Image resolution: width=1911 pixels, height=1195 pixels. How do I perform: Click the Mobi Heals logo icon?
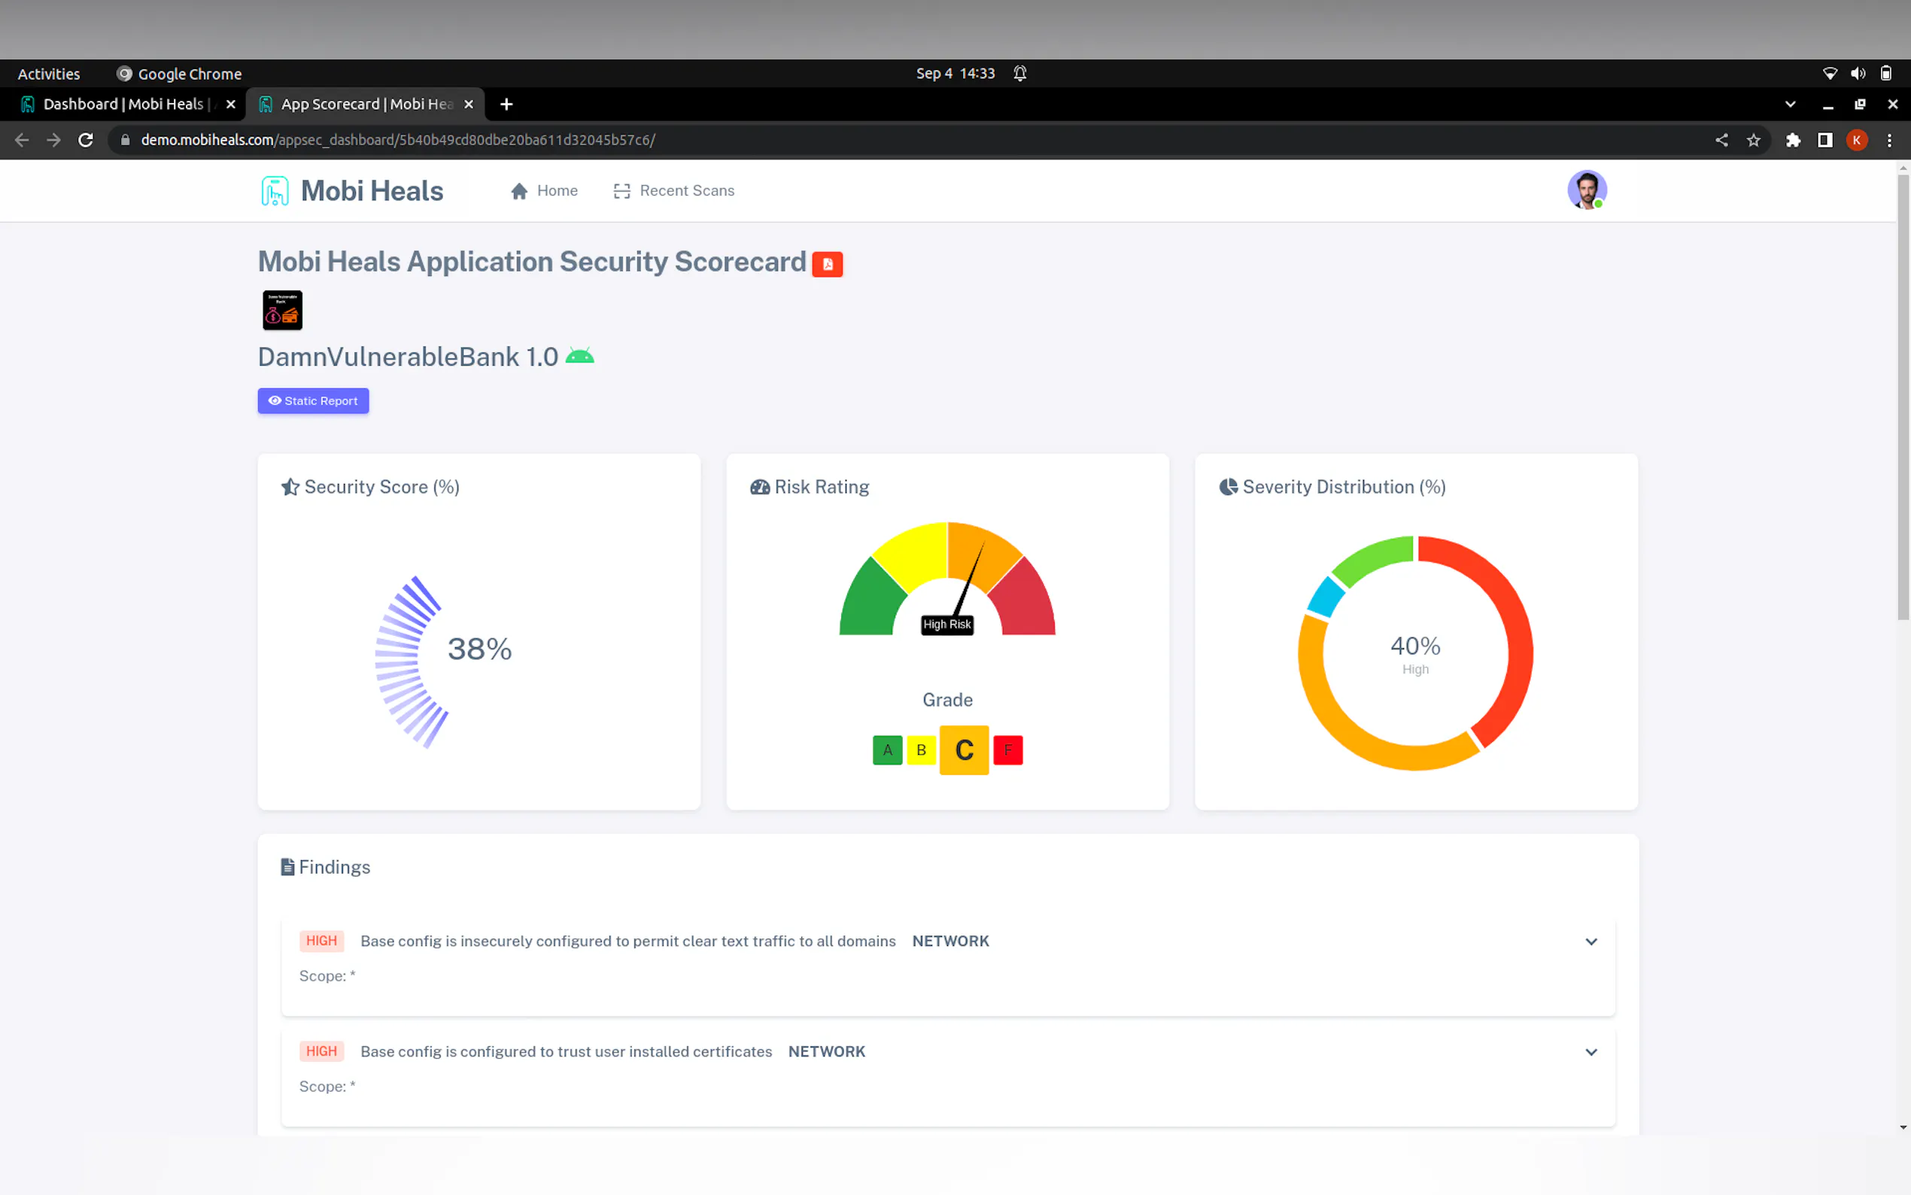pos(275,191)
